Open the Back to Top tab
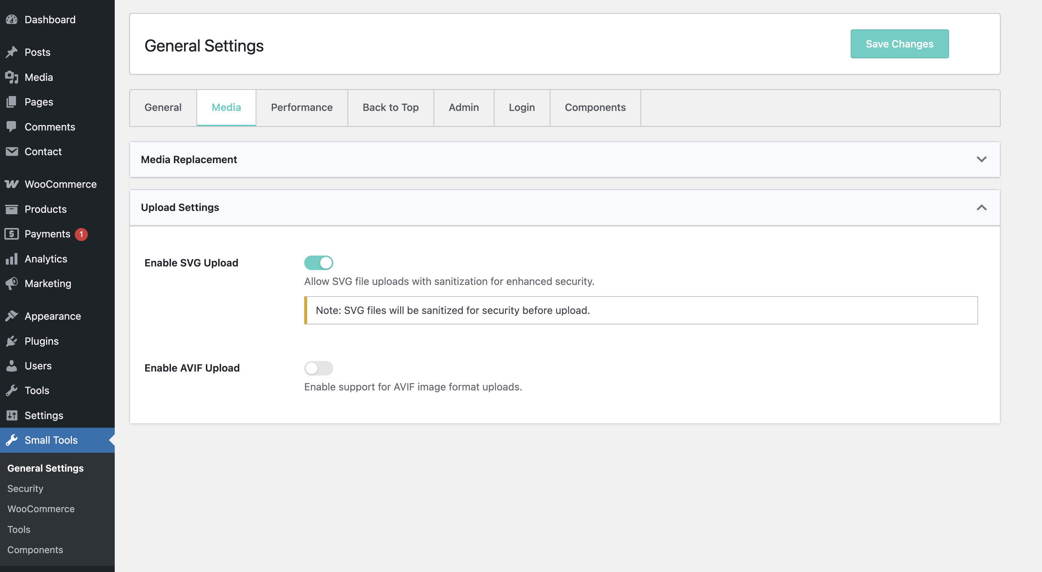The width and height of the screenshot is (1042, 572). click(x=390, y=107)
